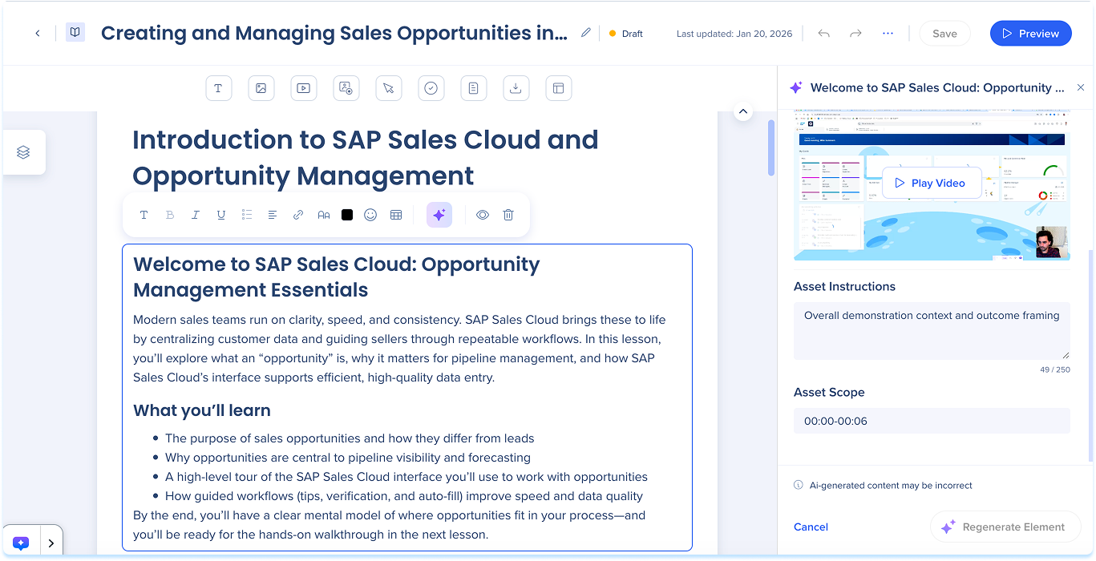Expand the bottom-left panel arrow
Viewport: 1096px width, 561px height.
point(51,543)
